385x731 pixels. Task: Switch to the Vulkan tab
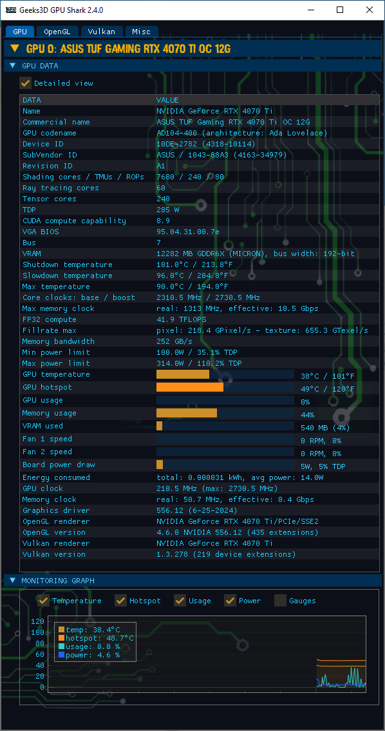click(101, 32)
